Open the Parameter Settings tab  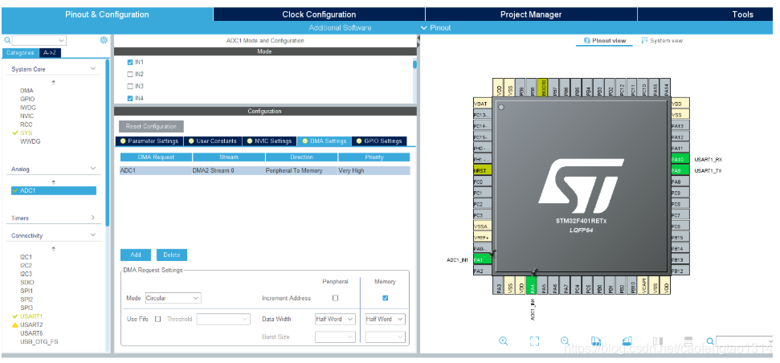149,141
